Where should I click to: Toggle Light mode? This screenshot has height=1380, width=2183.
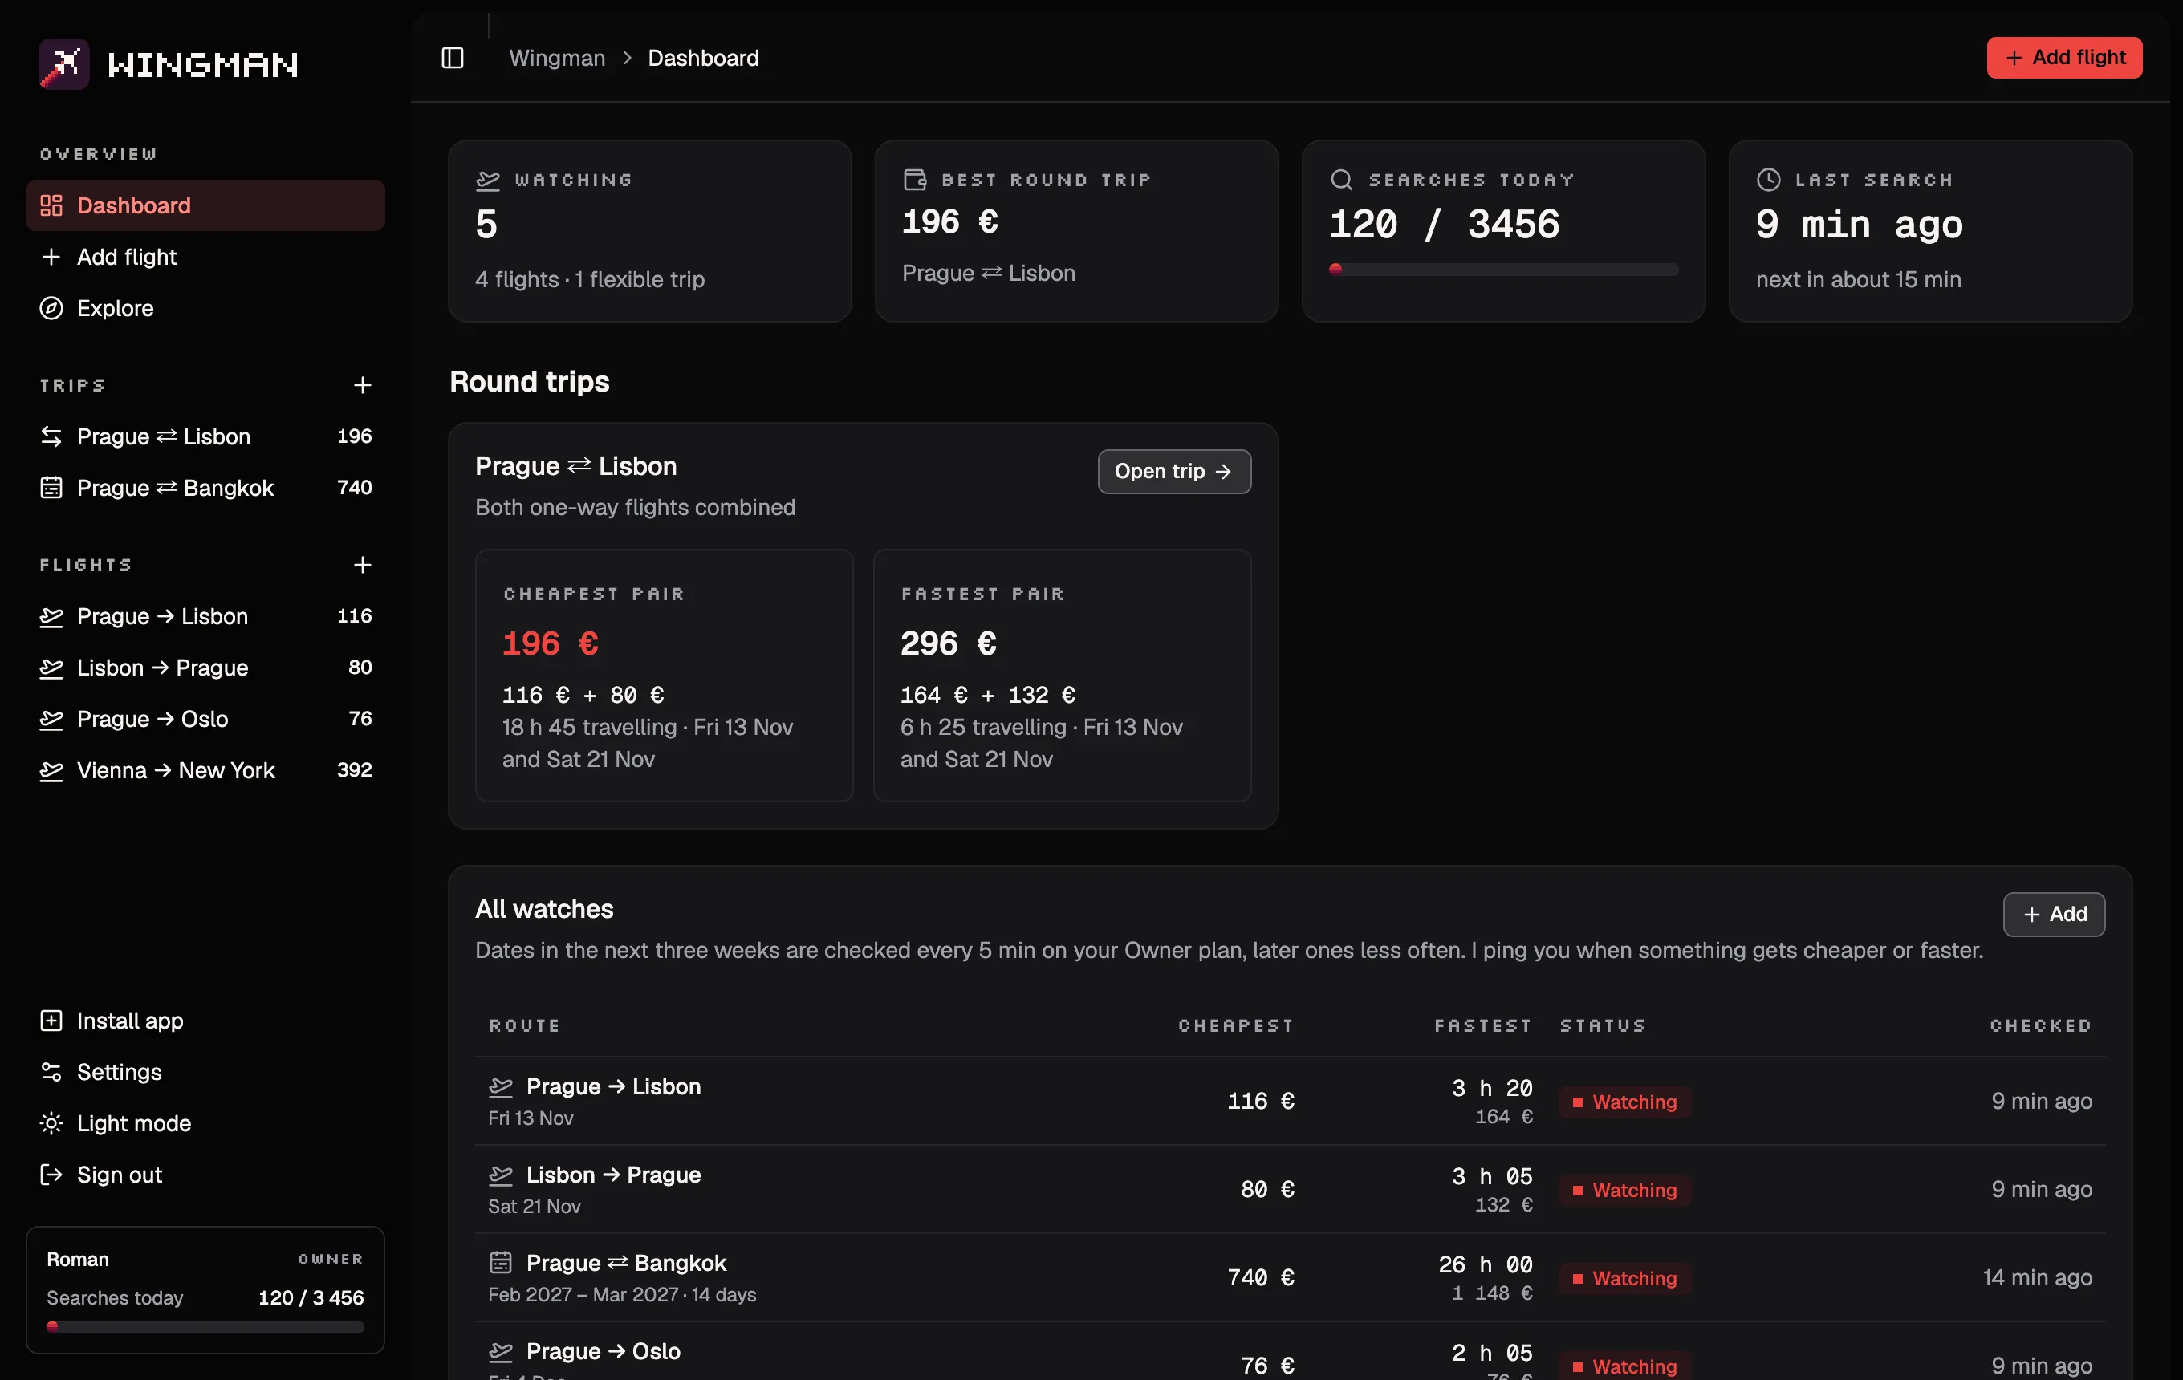[x=205, y=1123]
